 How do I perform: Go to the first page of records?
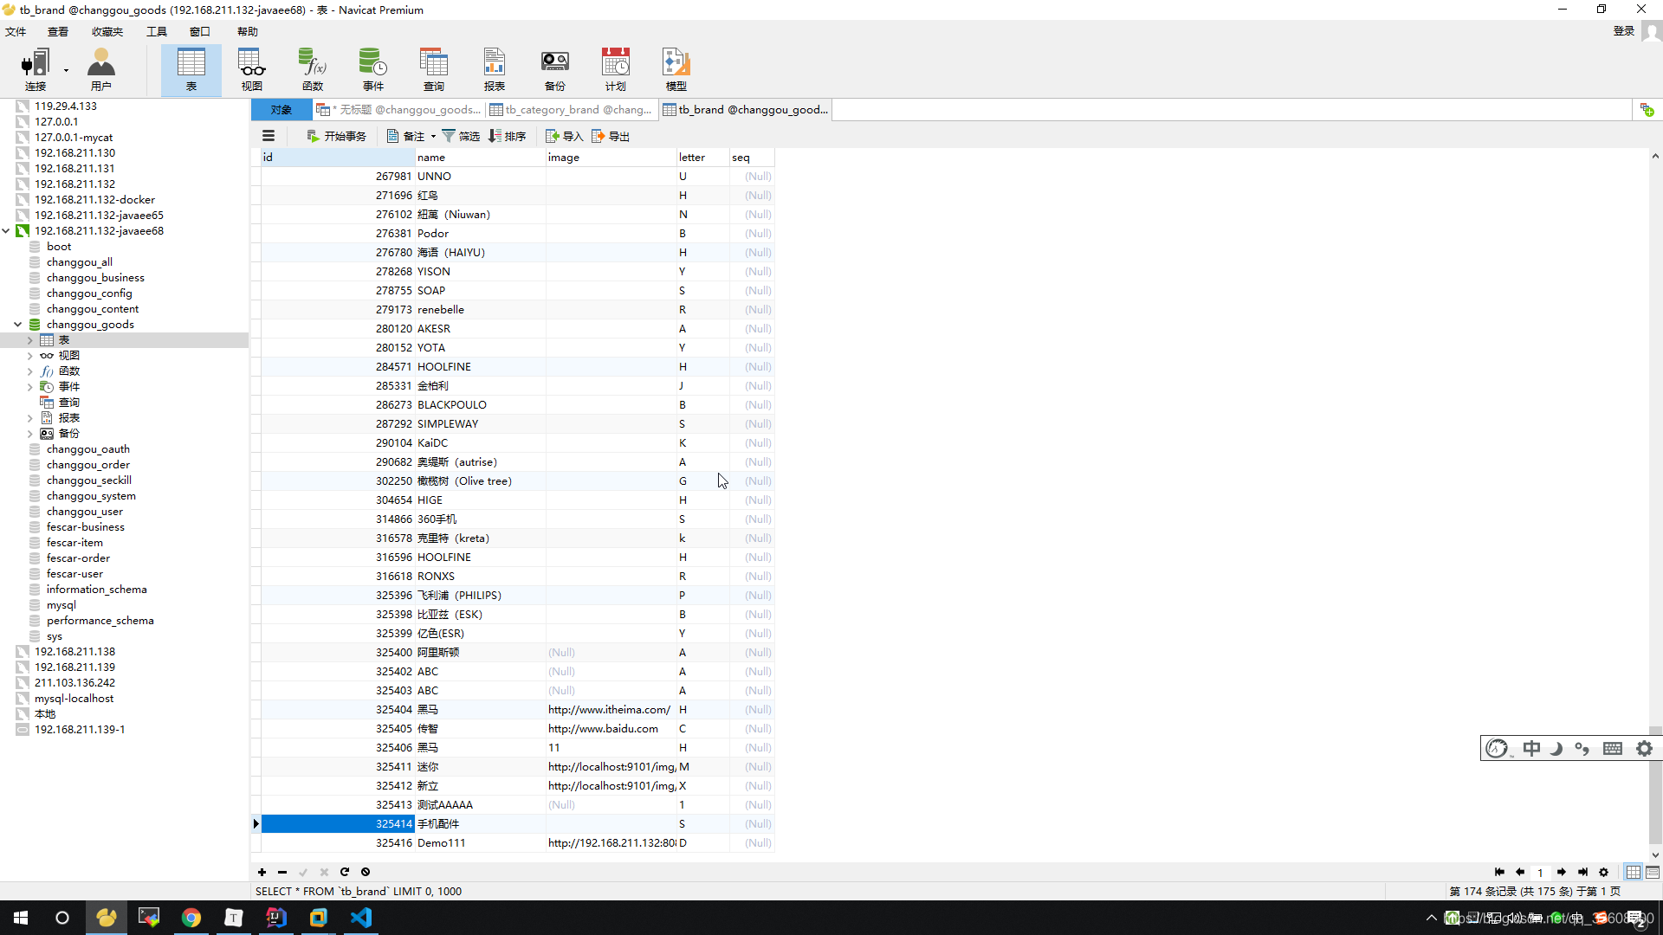point(1499,872)
